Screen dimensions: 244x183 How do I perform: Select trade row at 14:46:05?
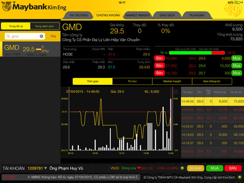pyautogui.click(x=212, y=102)
